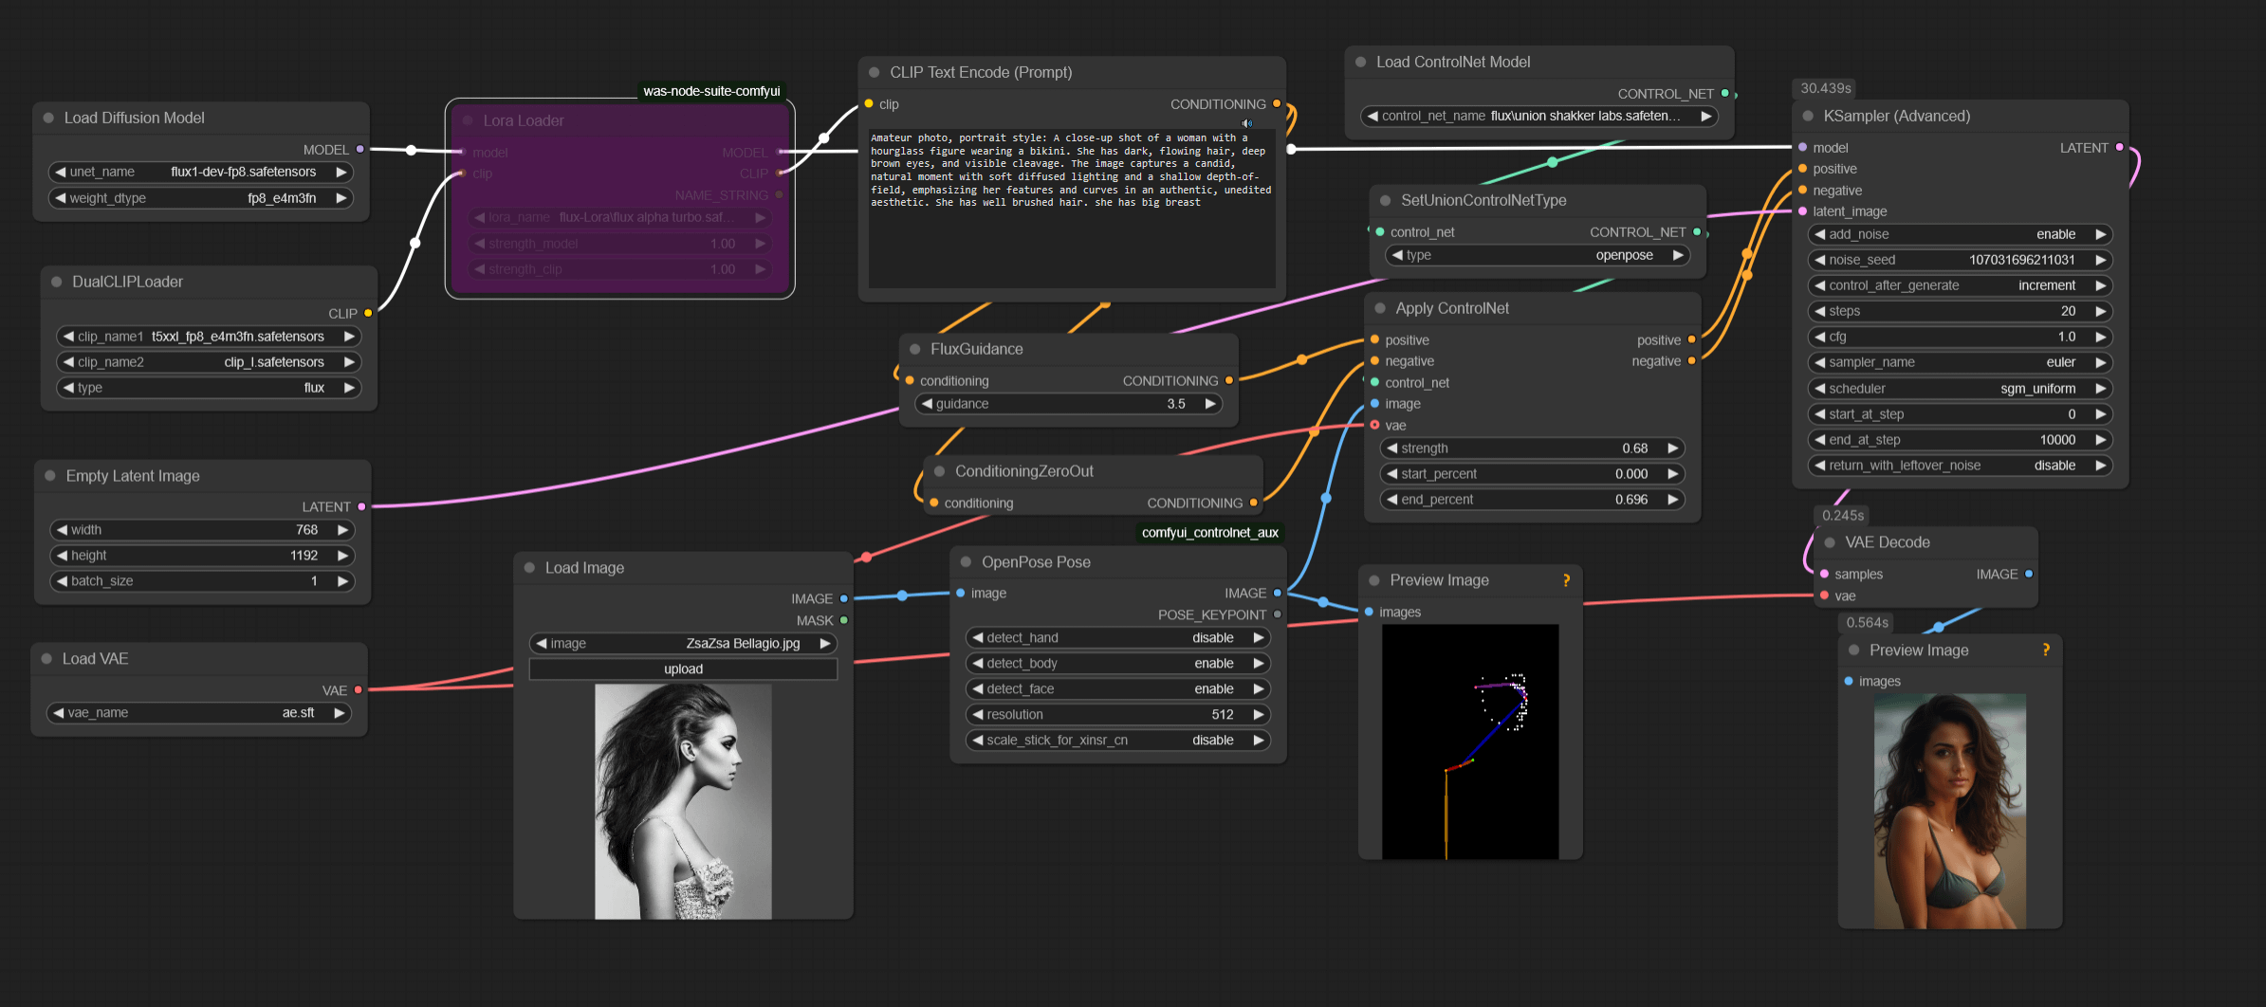The image size is (2266, 1007).
Task: Collapse the VAE Decode node dot
Action: tap(1830, 543)
